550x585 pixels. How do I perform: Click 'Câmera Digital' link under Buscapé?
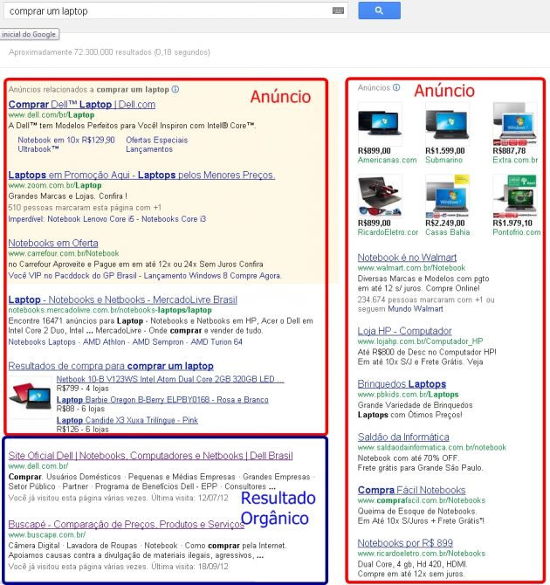(34, 546)
